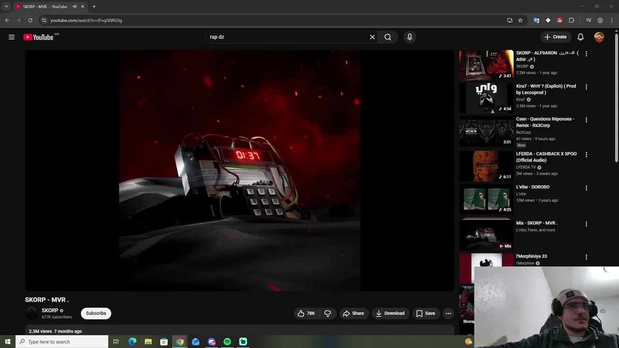
Task: Open the tag-shaped extension icon
Action: point(548,20)
